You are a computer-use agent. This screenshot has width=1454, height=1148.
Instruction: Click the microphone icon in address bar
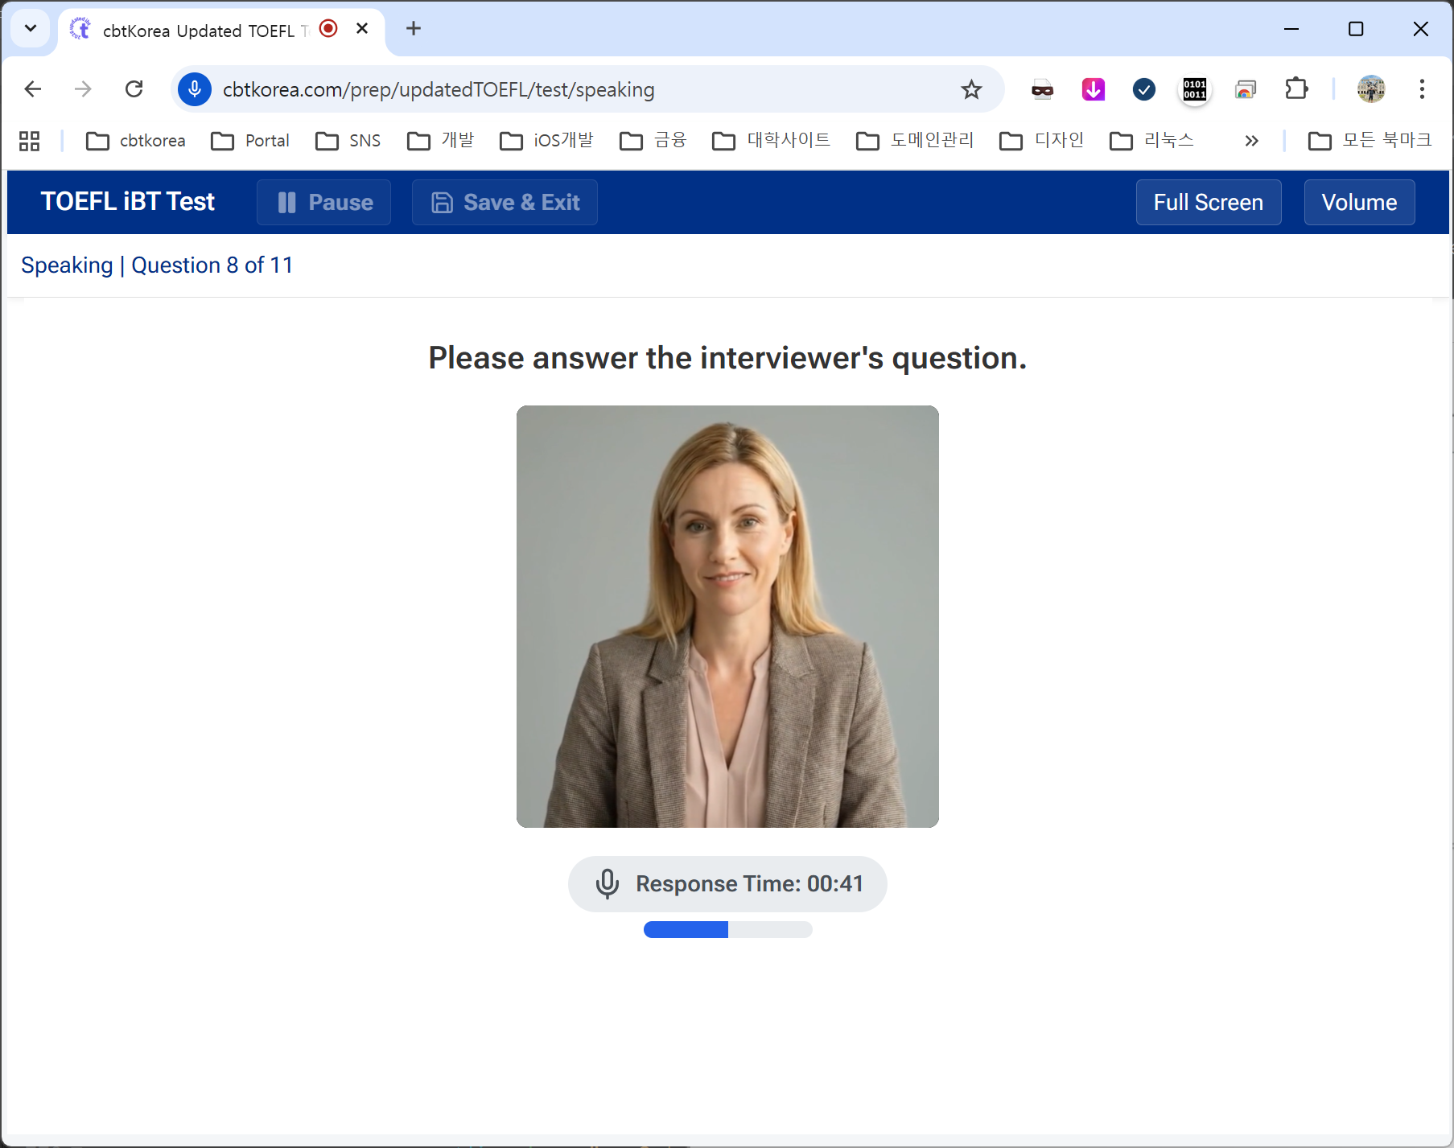(195, 89)
